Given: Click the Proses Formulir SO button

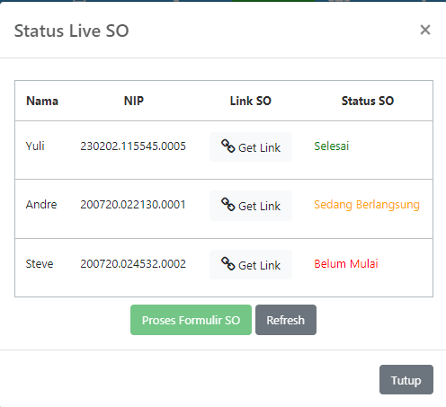Looking at the screenshot, I should tap(191, 320).
